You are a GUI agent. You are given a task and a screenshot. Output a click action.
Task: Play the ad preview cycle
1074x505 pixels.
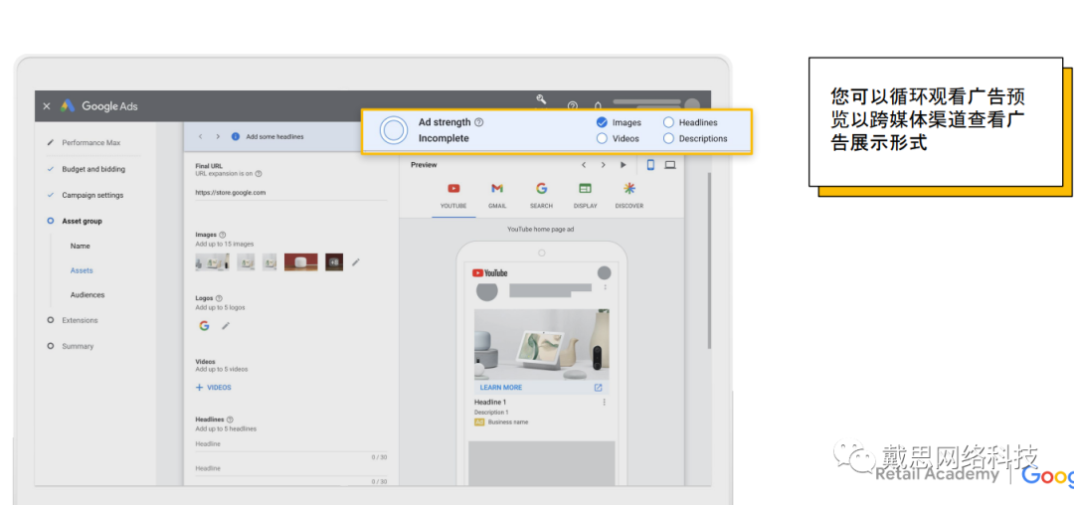pos(624,165)
